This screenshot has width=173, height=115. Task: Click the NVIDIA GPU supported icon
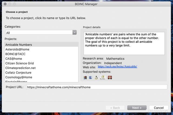[102, 77]
